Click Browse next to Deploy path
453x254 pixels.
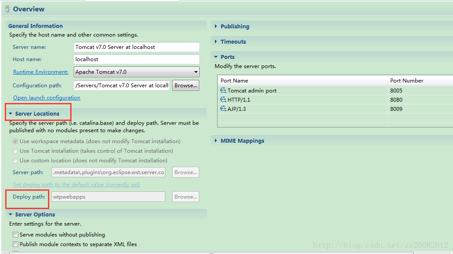[x=186, y=197]
